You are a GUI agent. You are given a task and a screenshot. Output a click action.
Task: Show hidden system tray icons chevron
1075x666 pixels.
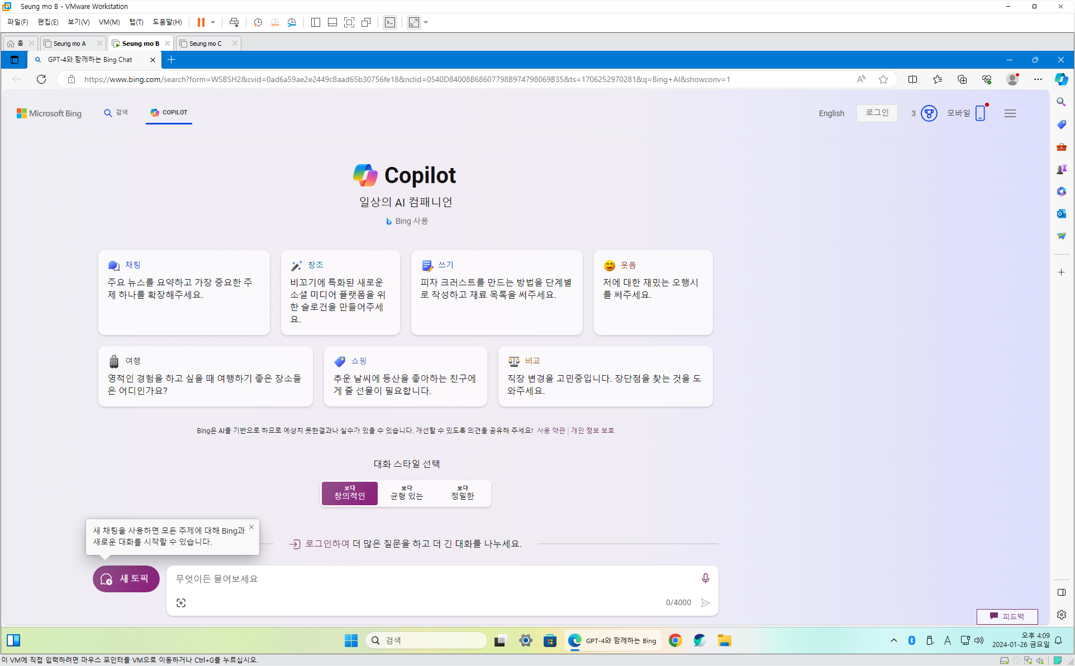coord(893,640)
